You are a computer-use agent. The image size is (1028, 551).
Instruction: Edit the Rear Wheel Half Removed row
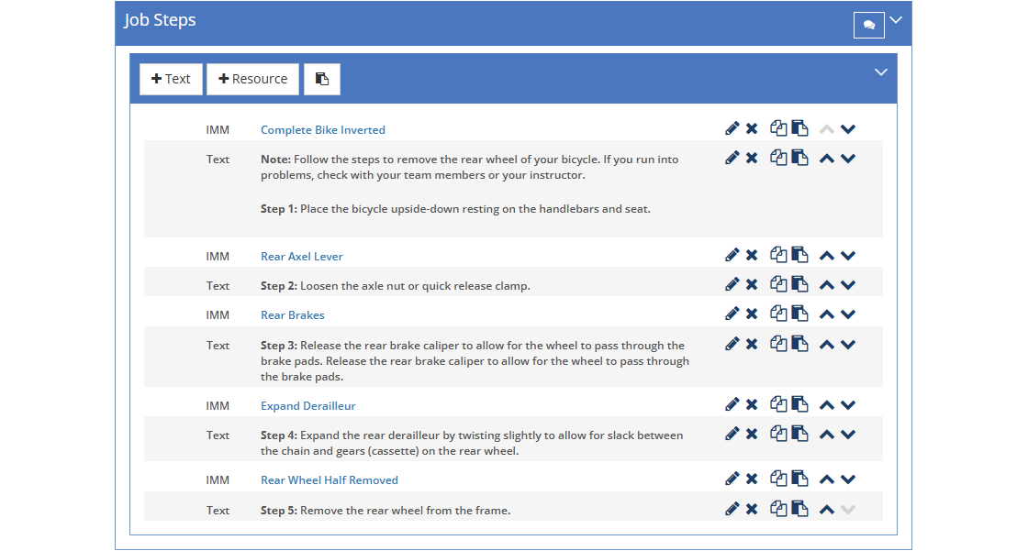[732, 479]
